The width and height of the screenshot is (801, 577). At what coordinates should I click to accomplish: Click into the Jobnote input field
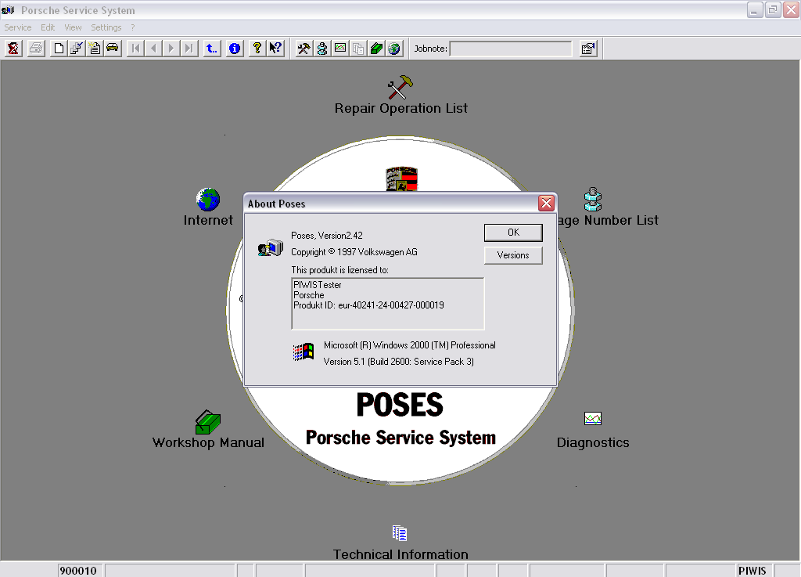[x=511, y=49]
